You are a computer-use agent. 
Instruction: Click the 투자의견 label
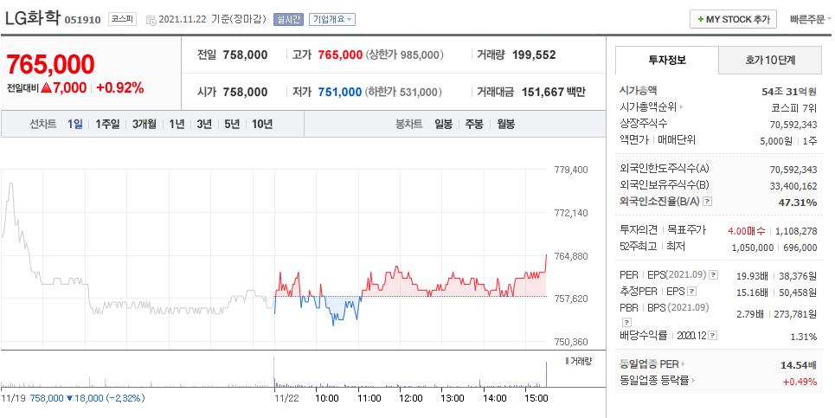click(x=639, y=230)
